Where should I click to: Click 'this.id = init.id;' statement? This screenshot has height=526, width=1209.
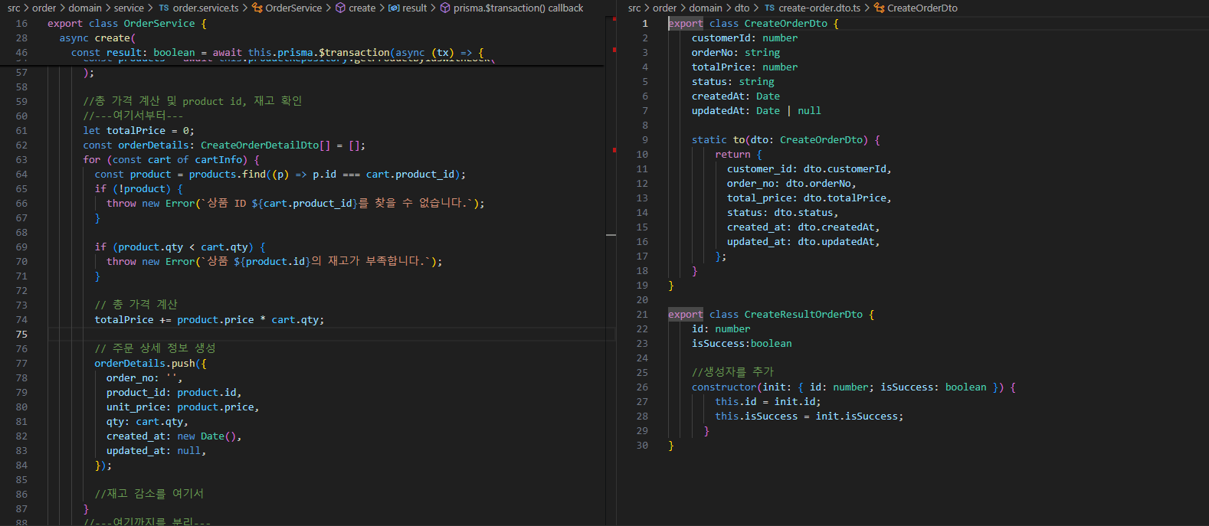(768, 402)
